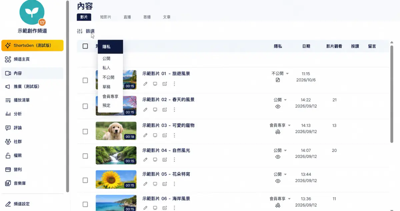Image resolution: width=400 pixels, height=211 pixels.
Task: Click the crown badge on the channel avatar
Action: tap(42, 22)
